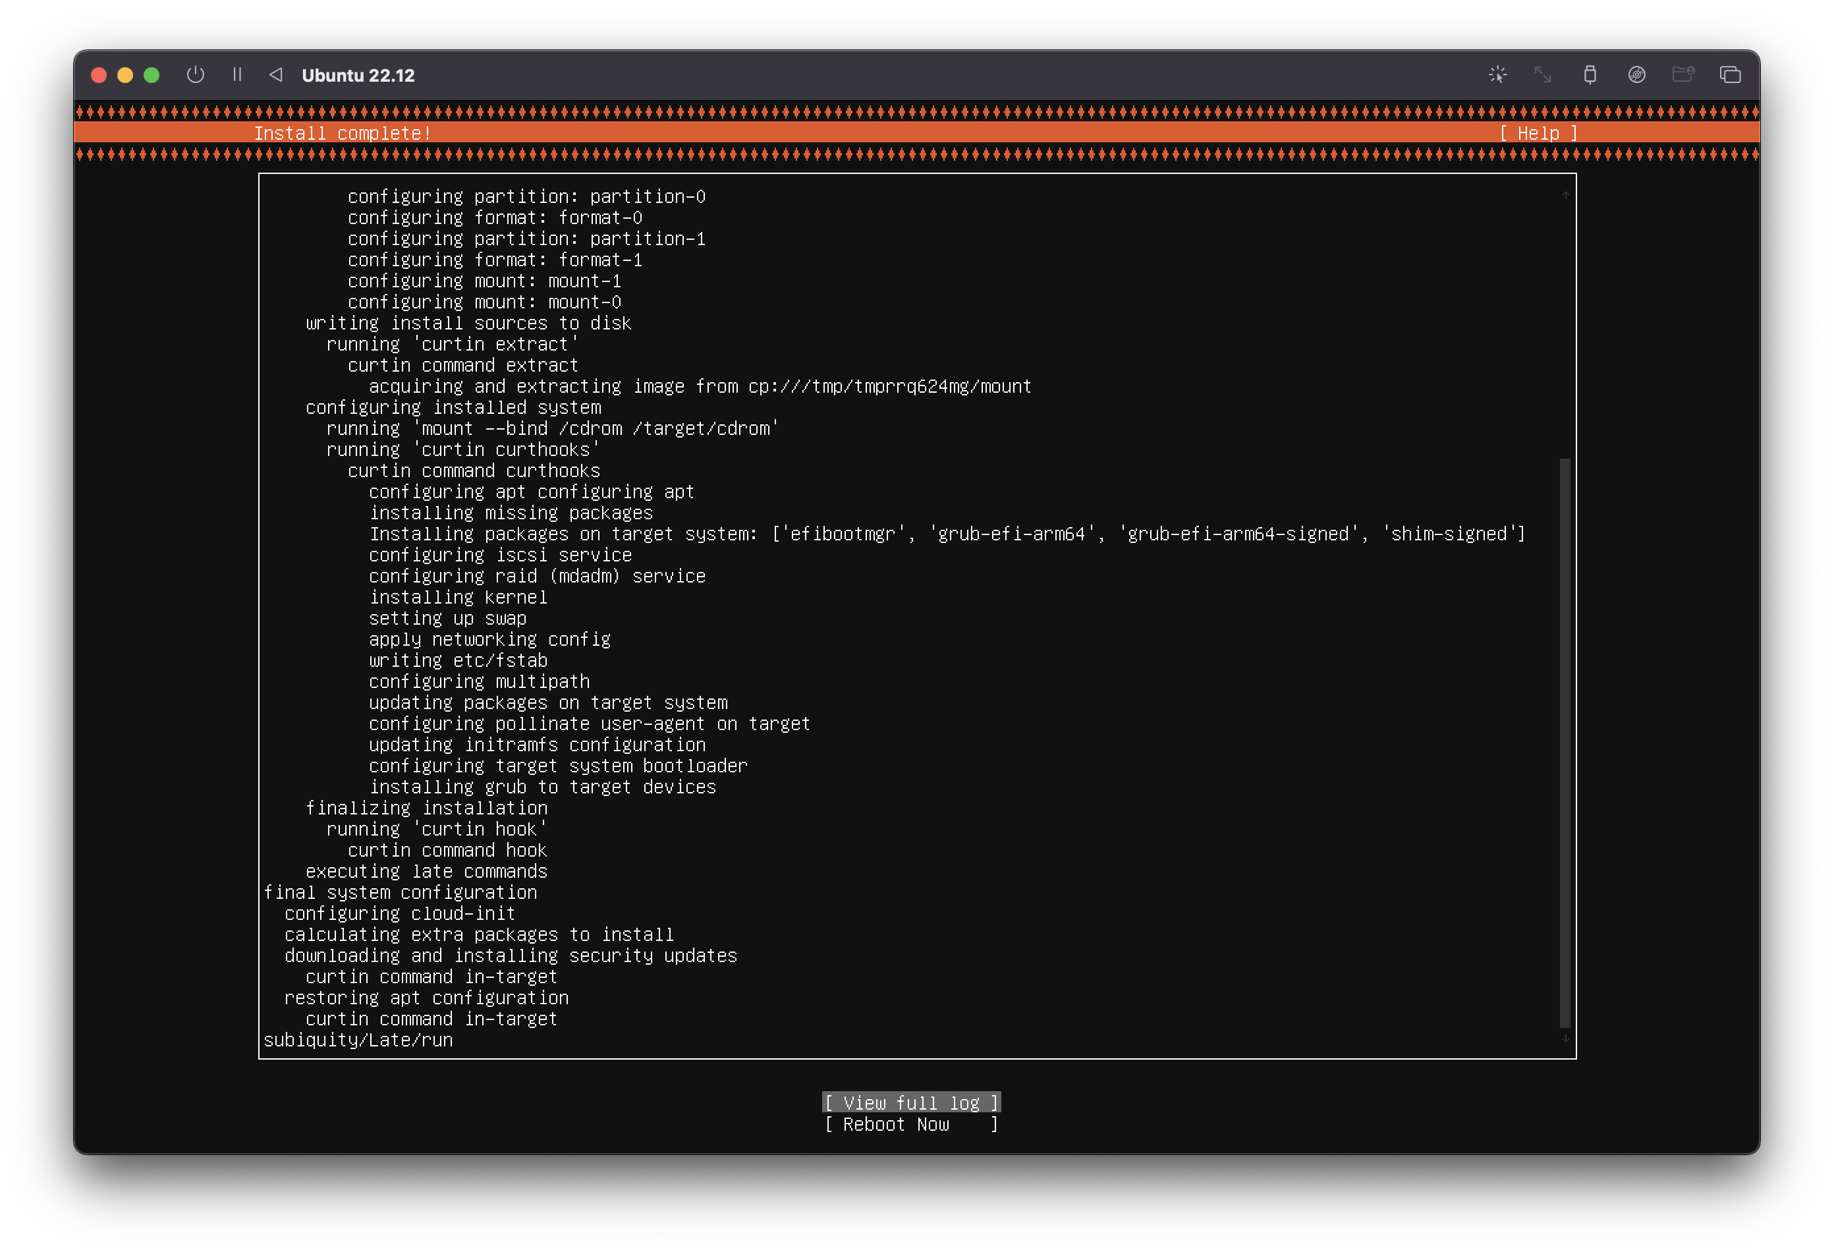Viewport: 1834px width, 1252px height.
Task: Pause the Ubuntu 22.12 virtual machine
Action: [236, 75]
